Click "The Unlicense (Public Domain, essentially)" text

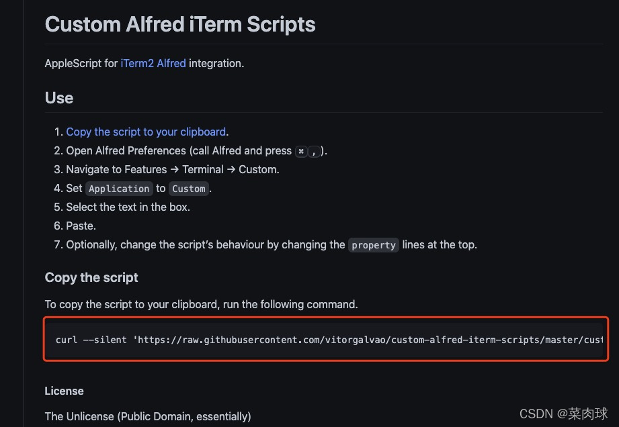point(148,416)
